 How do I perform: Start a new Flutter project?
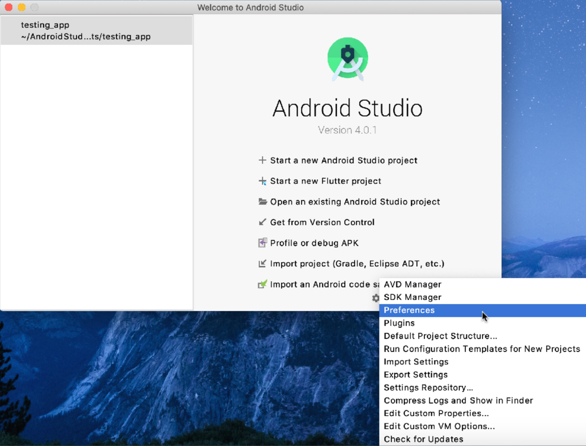click(x=326, y=181)
